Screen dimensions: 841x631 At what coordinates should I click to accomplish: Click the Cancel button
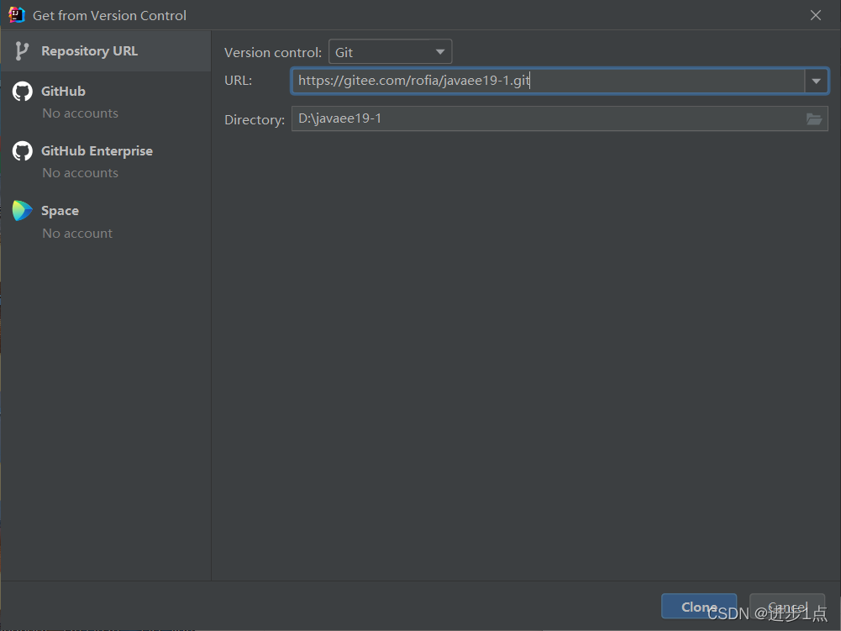787,607
